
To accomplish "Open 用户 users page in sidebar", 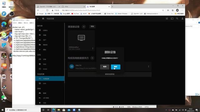I will pos(50,40).
